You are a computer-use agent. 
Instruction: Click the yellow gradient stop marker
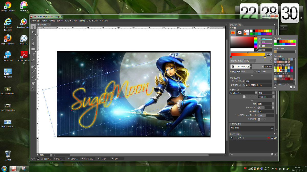point(265,57)
